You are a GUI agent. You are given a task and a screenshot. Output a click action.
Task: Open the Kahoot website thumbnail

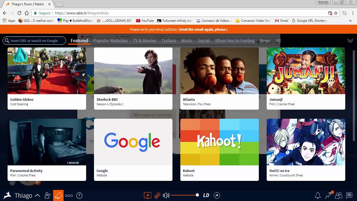coord(219,142)
